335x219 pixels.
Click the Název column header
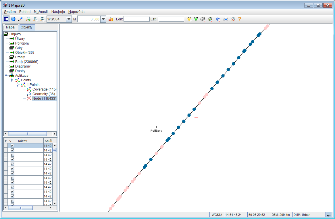(30, 141)
